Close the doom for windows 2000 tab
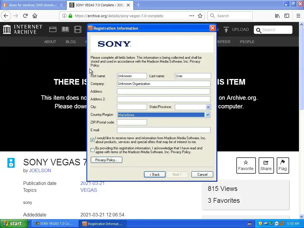The image size is (304, 228). (x=61, y=5)
